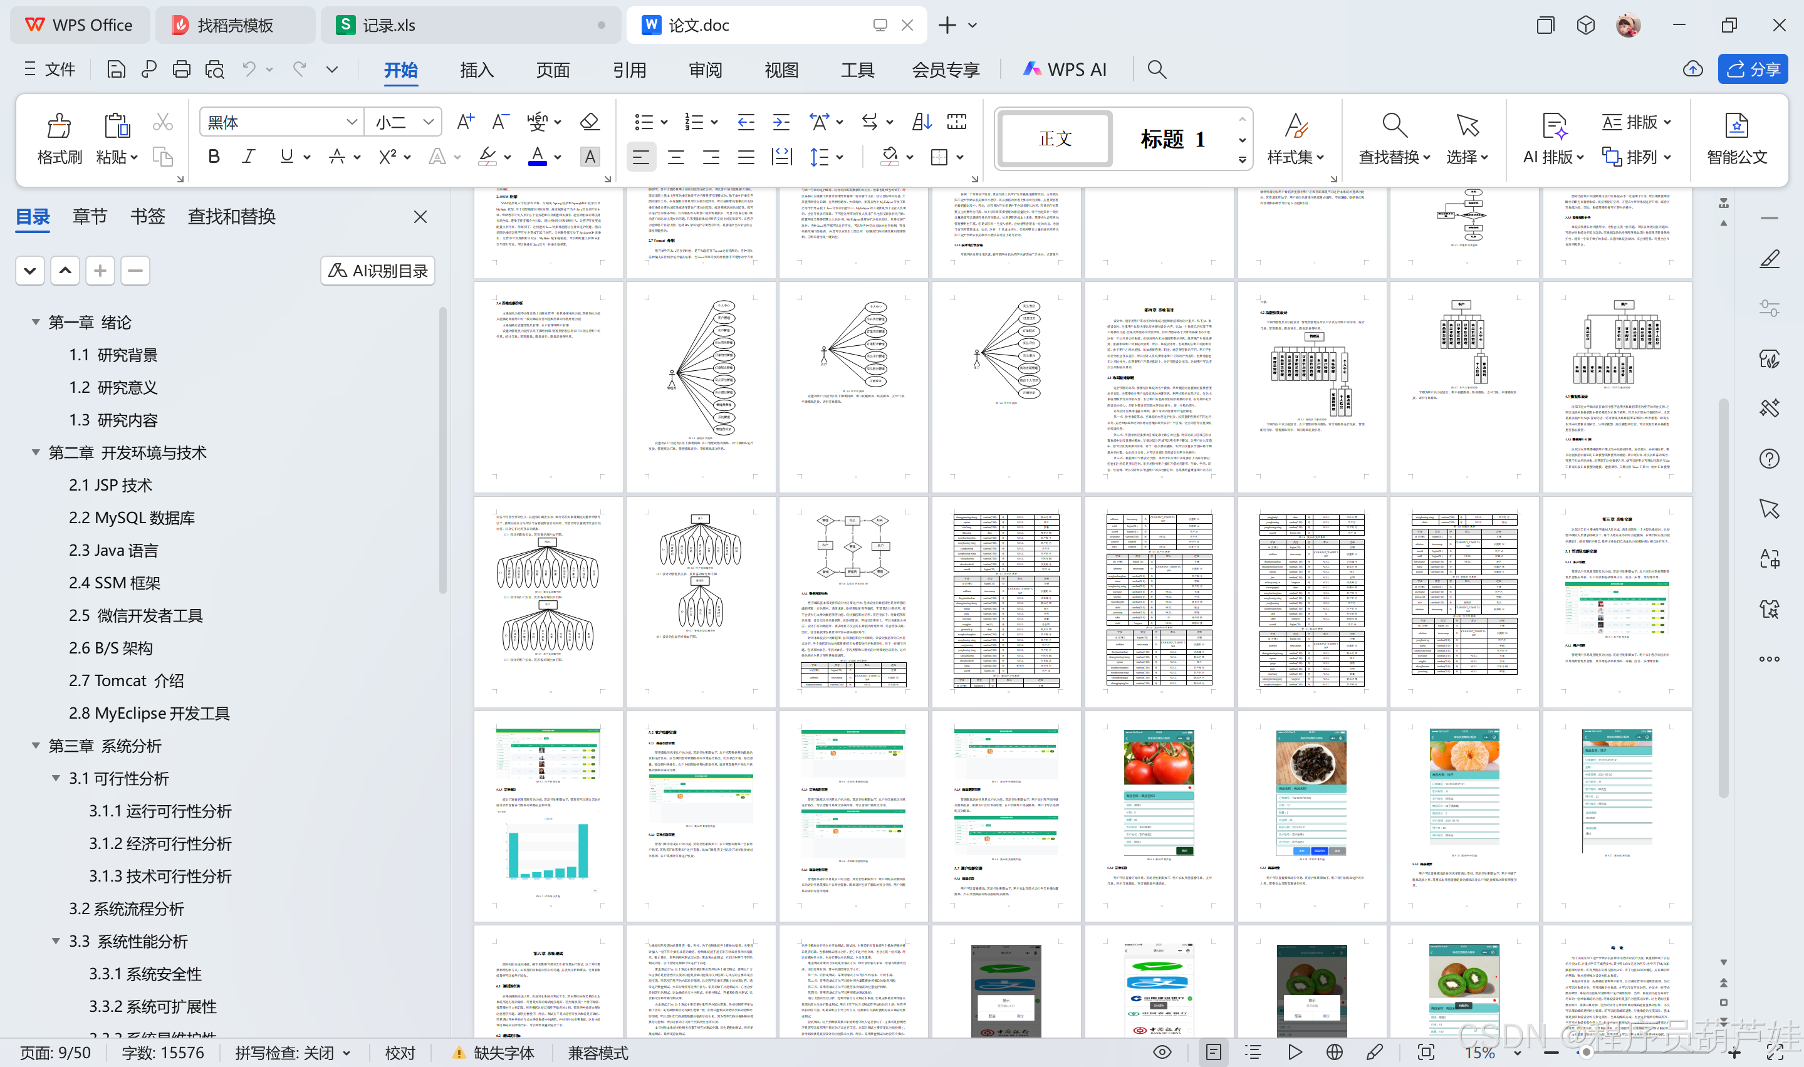The height and width of the screenshot is (1067, 1804).
Task: Click the Paste (粘贴) clipboard icon
Action: pos(116,125)
